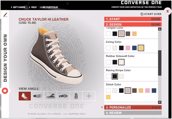Click the plus zoom view icon
Image resolution: width=172 pixels, height=119 pixels.
click(x=89, y=96)
